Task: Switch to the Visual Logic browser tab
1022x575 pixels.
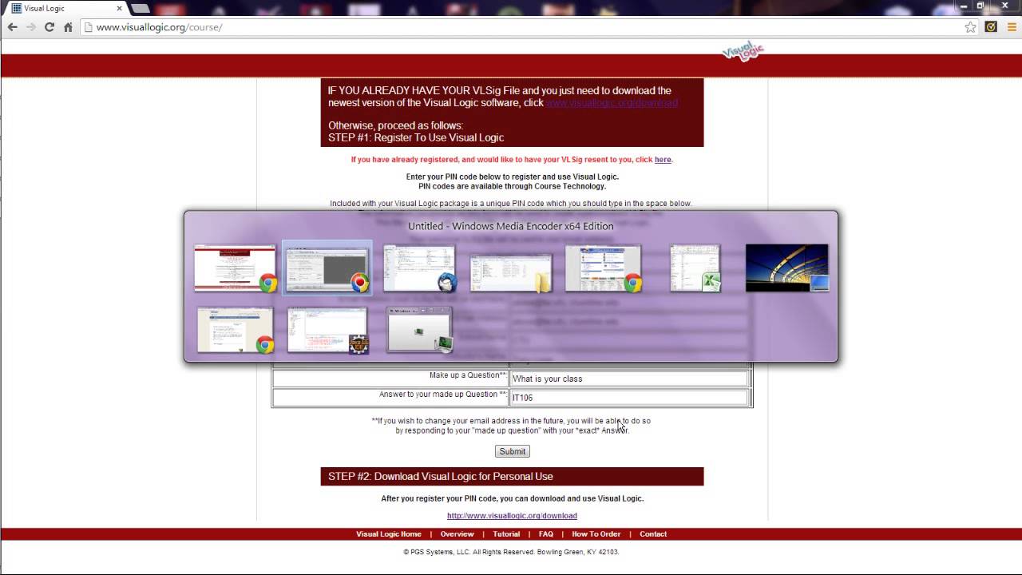Action: click(64, 8)
